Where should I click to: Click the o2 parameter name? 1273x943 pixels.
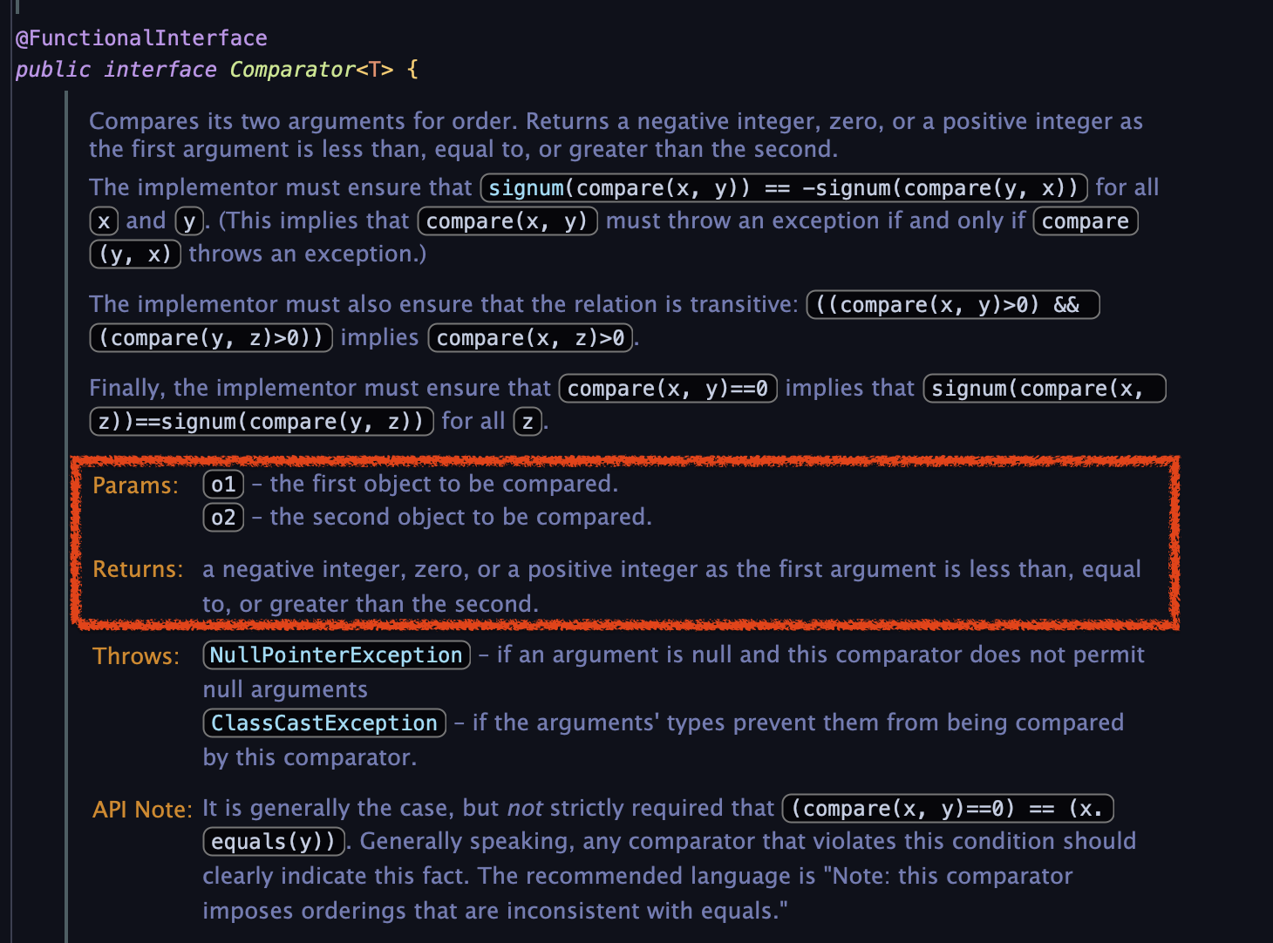[x=223, y=518]
